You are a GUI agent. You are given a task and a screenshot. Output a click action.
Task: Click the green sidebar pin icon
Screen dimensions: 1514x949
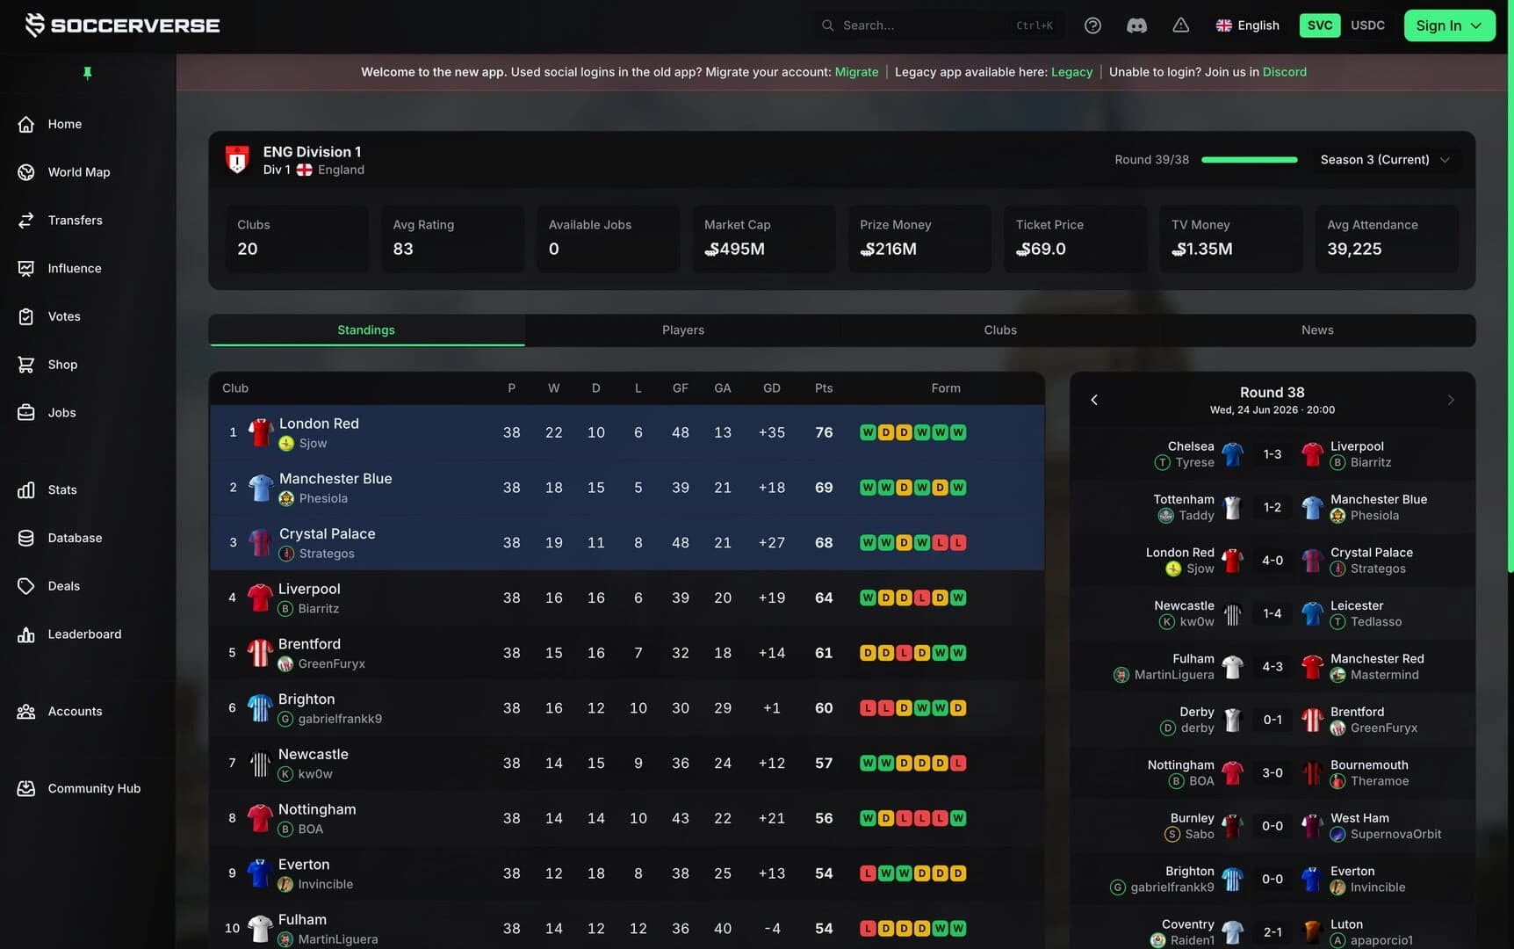(x=87, y=73)
